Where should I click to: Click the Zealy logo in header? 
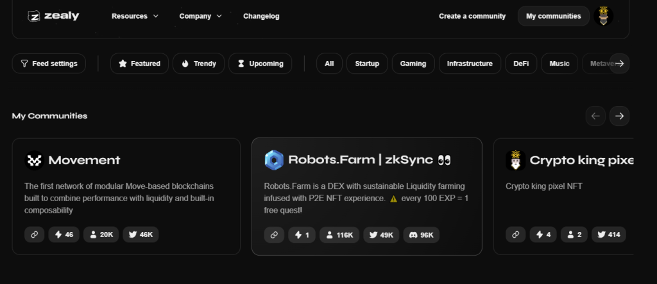click(x=53, y=16)
